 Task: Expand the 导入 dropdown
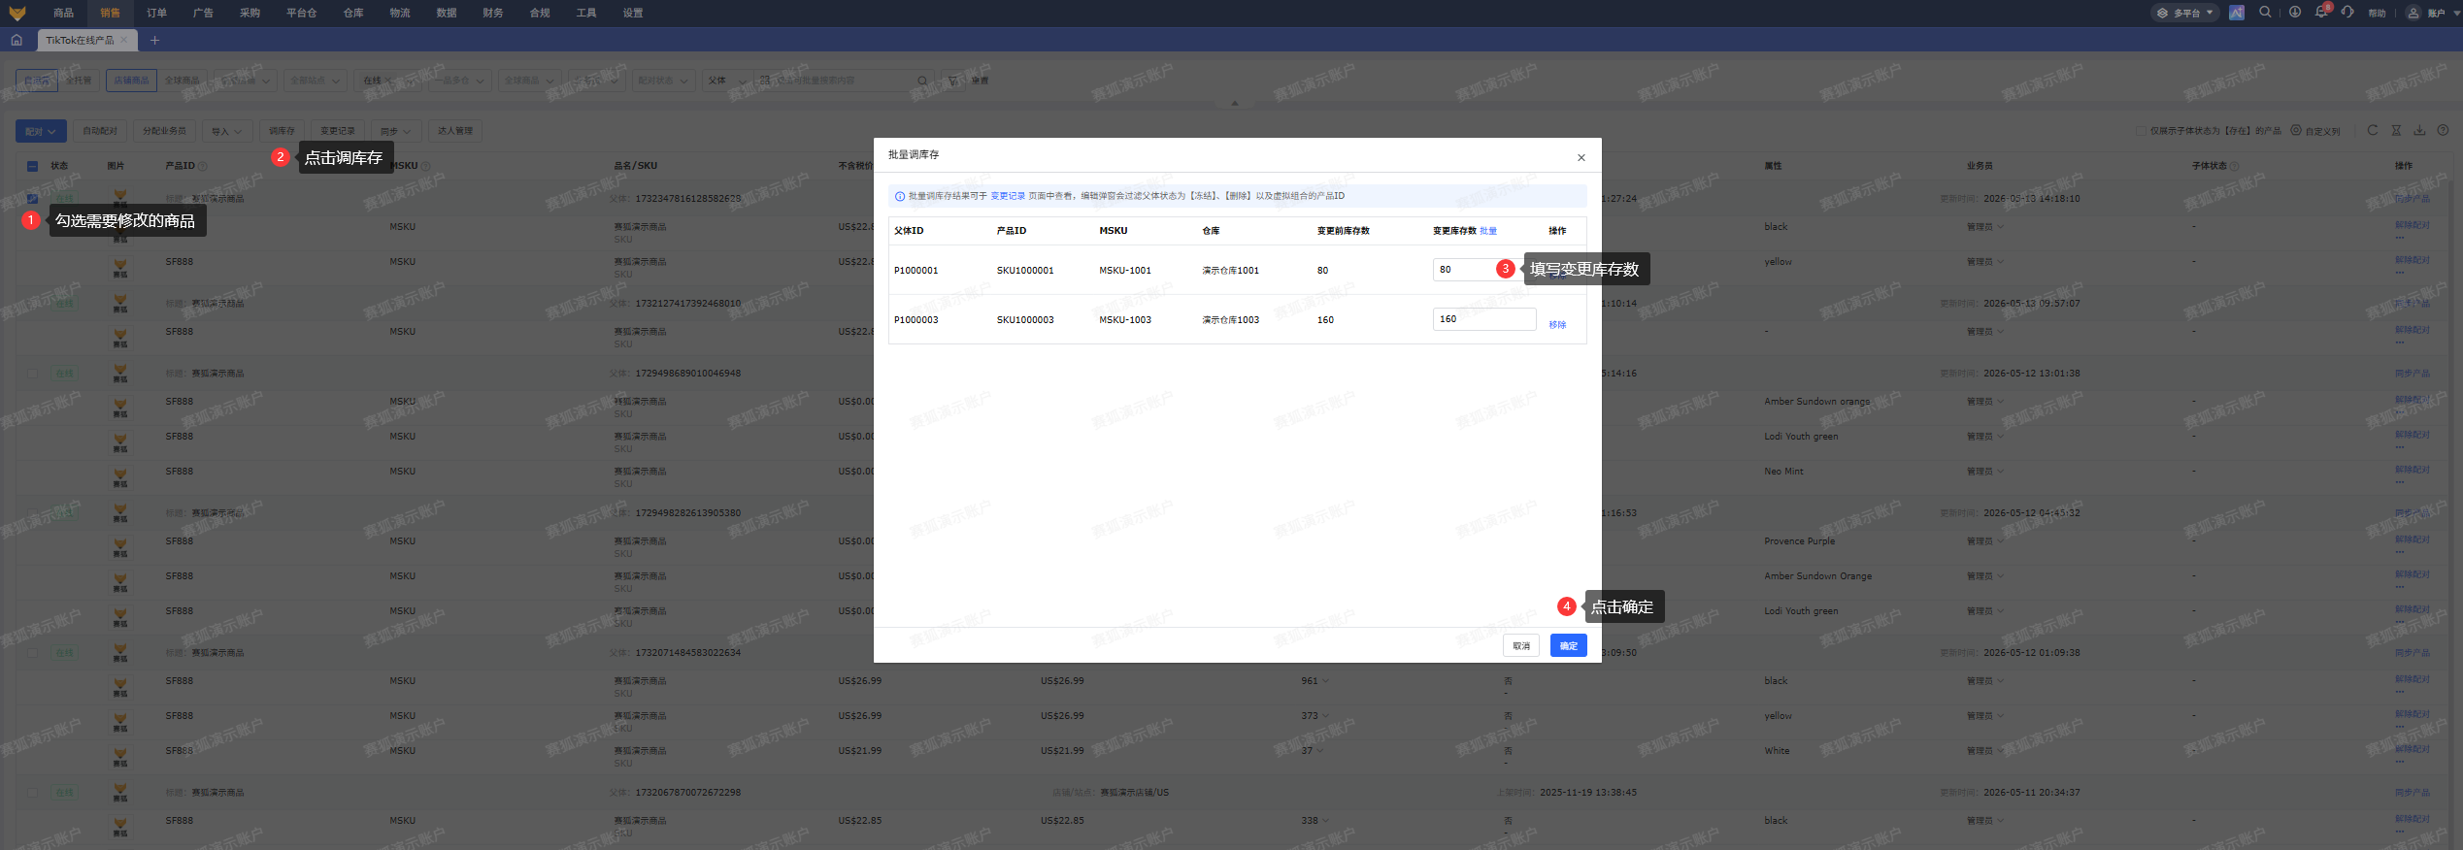point(227,131)
